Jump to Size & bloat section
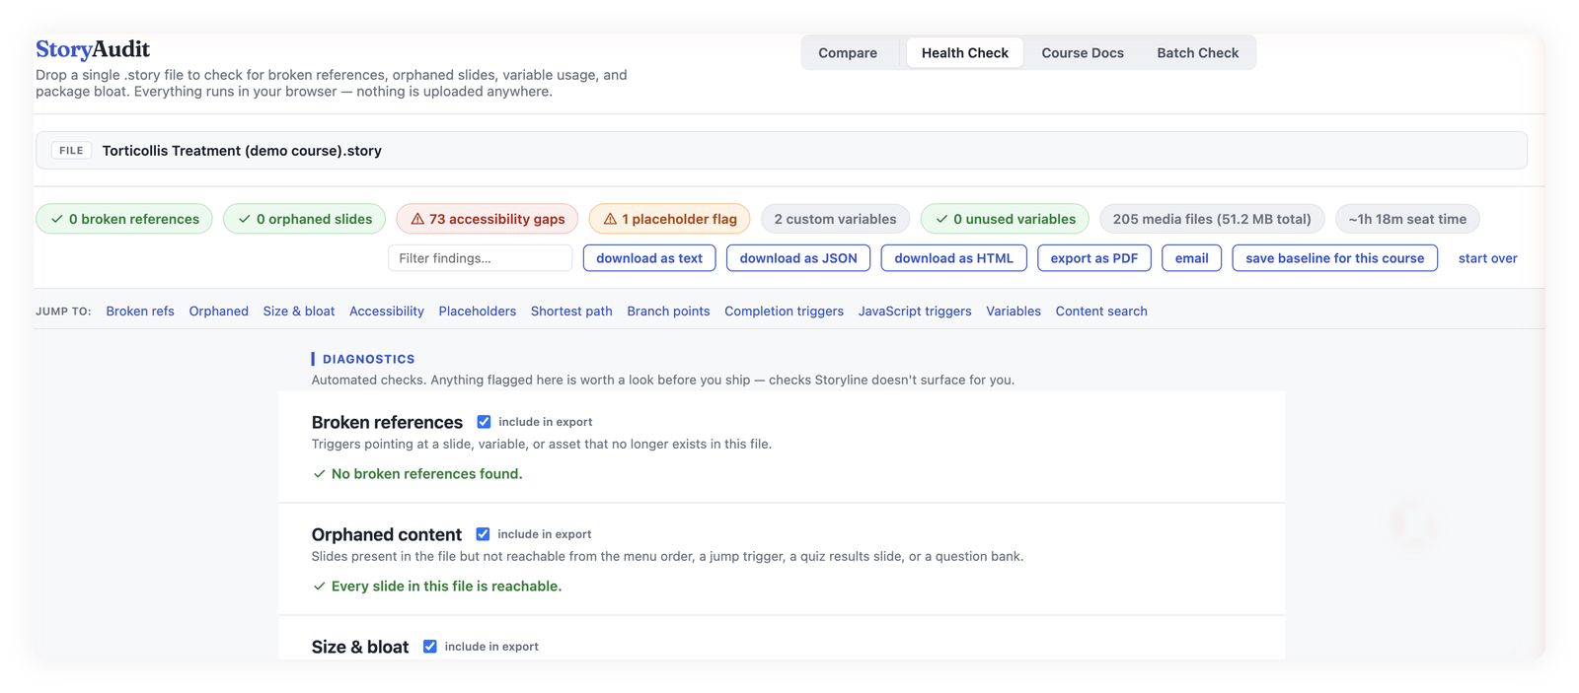The width and height of the screenshot is (1579, 693). pos(298,311)
